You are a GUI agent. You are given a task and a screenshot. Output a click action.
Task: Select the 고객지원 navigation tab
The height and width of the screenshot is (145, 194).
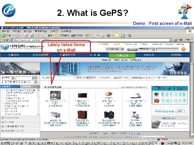pos(176,55)
